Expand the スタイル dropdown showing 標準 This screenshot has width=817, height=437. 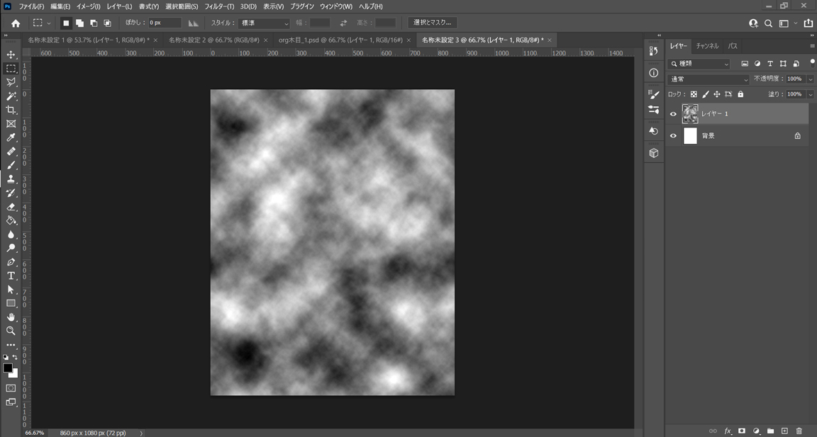click(x=263, y=23)
